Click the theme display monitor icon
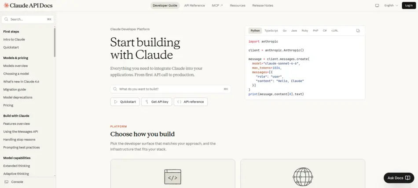 (377, 5)
